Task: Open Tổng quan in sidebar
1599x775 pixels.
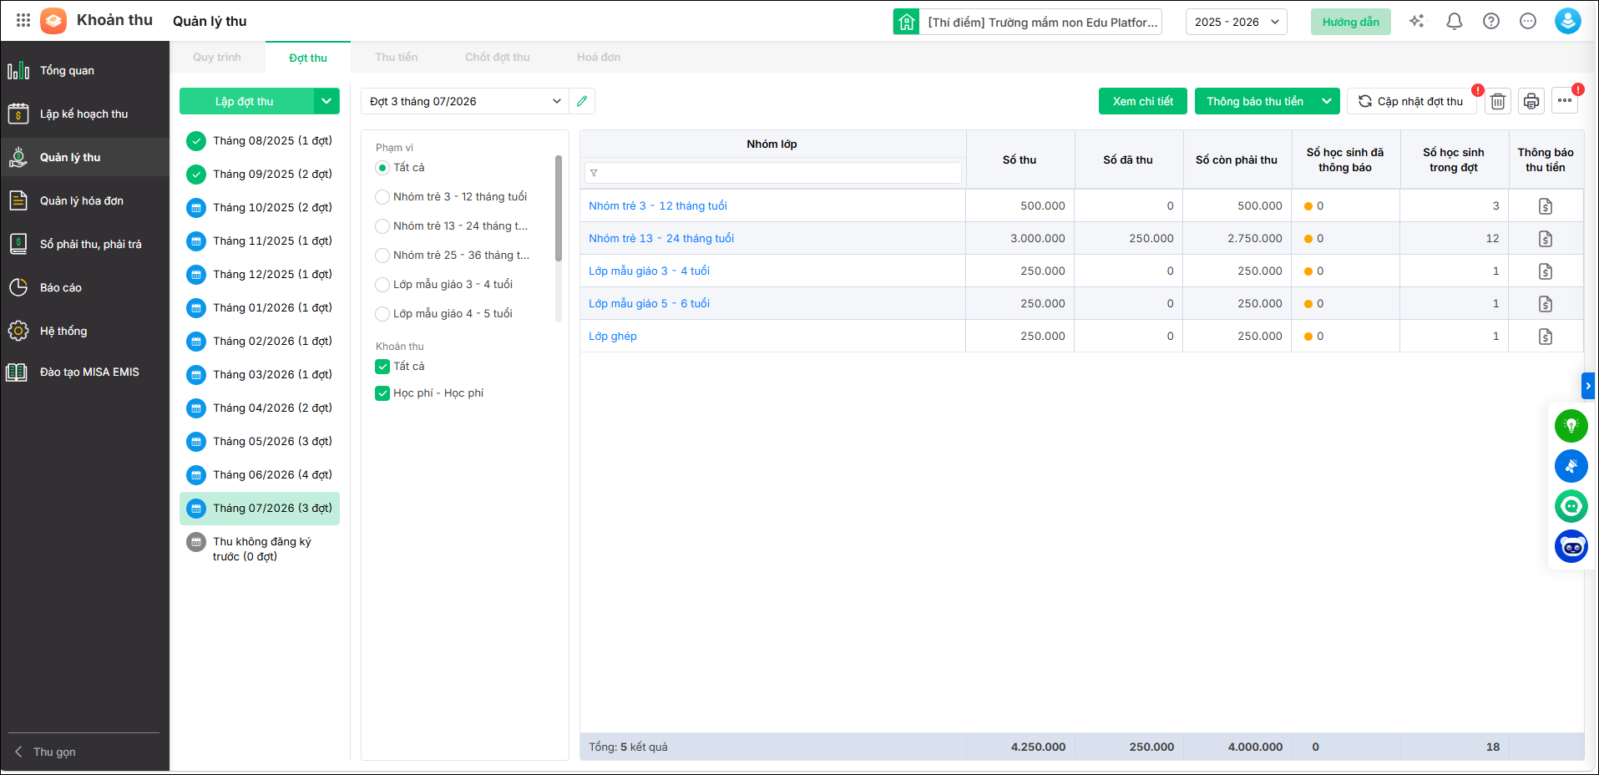Action: pyautogui.click(x=84, y=71)
